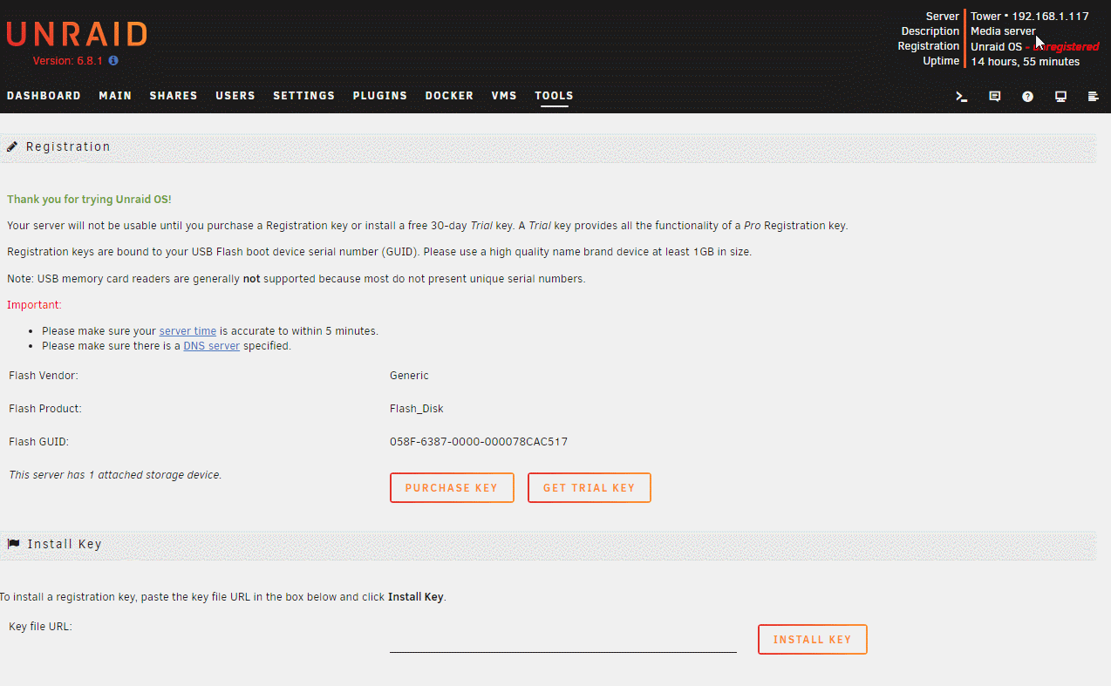Open the Settings tab
The width and height of the screenshot is (1111, 686).
[x=303, y=96]
